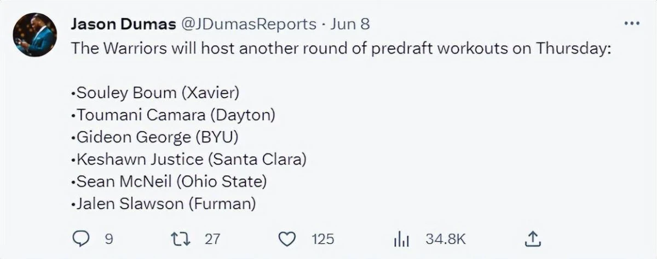
Task: Click the Jun 8 timestamp
Action: pyautogui.click(x=350, y=24)
